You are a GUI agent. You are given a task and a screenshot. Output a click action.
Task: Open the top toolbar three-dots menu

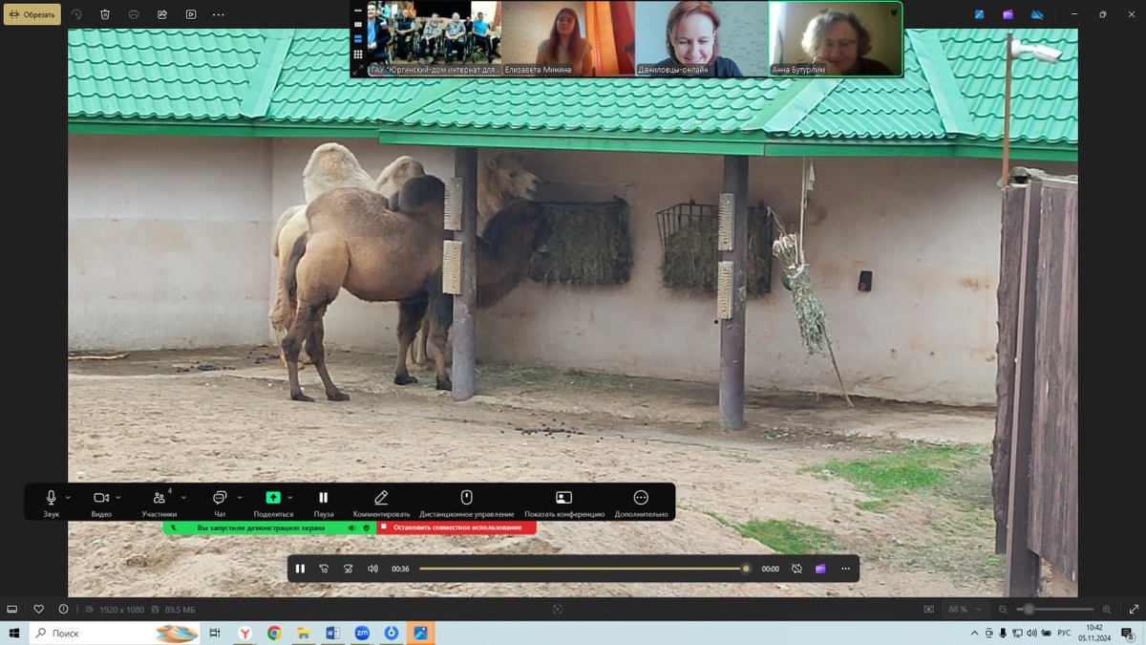(x=219, y=14)
